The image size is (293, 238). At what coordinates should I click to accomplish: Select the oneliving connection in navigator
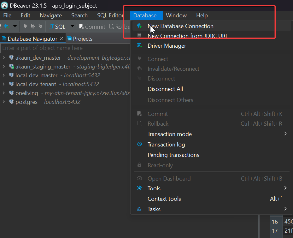click(26, 93)
